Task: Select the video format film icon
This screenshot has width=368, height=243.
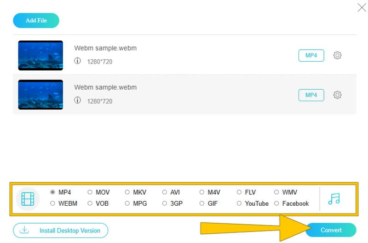Action: coord(28,199)
